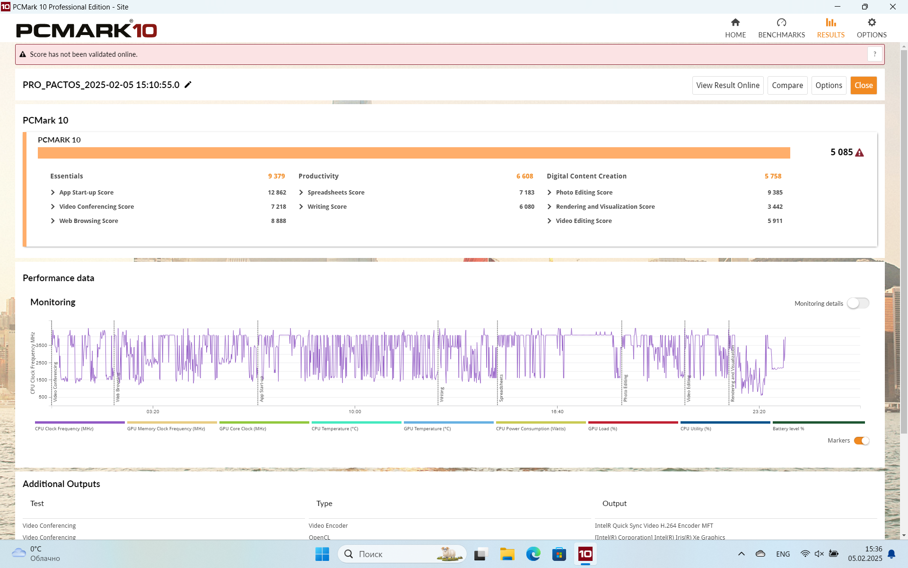Open File Explorer from taskbar
Screen dimensions: 908x568
[x=507, y=554]
